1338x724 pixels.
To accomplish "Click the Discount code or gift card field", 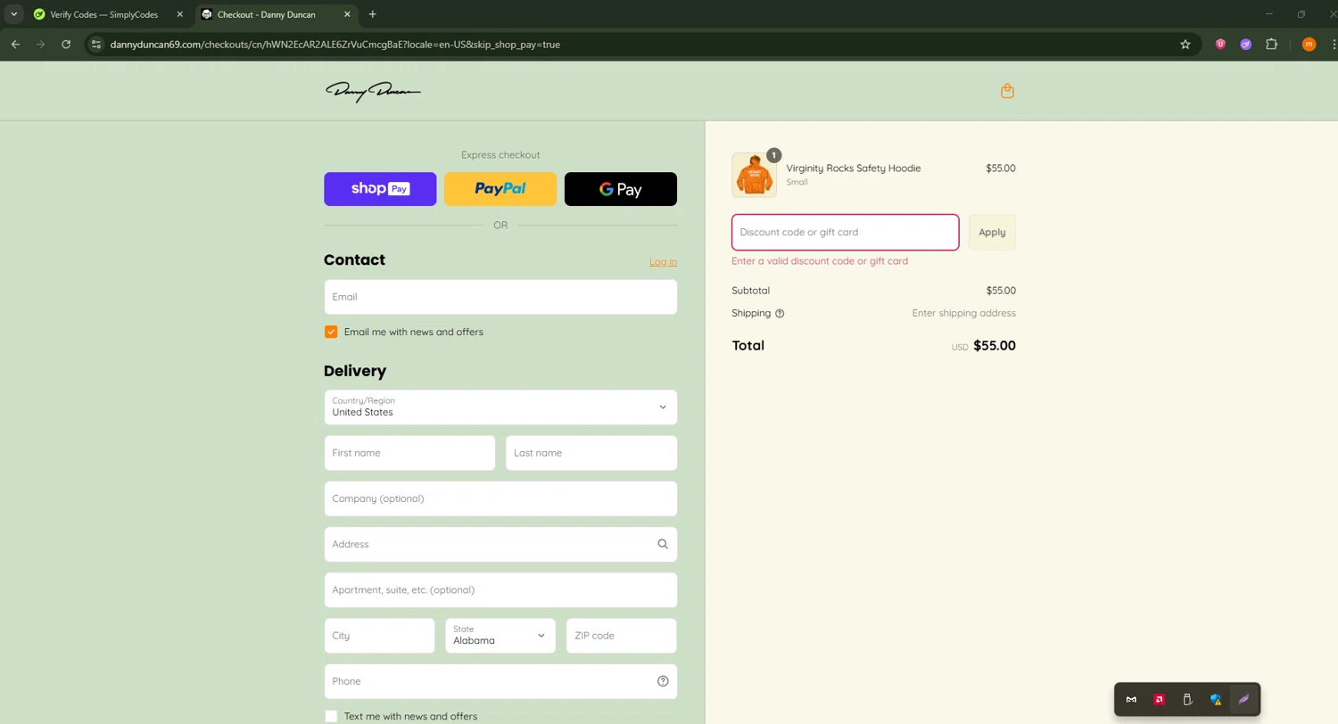I will (846, 232).
